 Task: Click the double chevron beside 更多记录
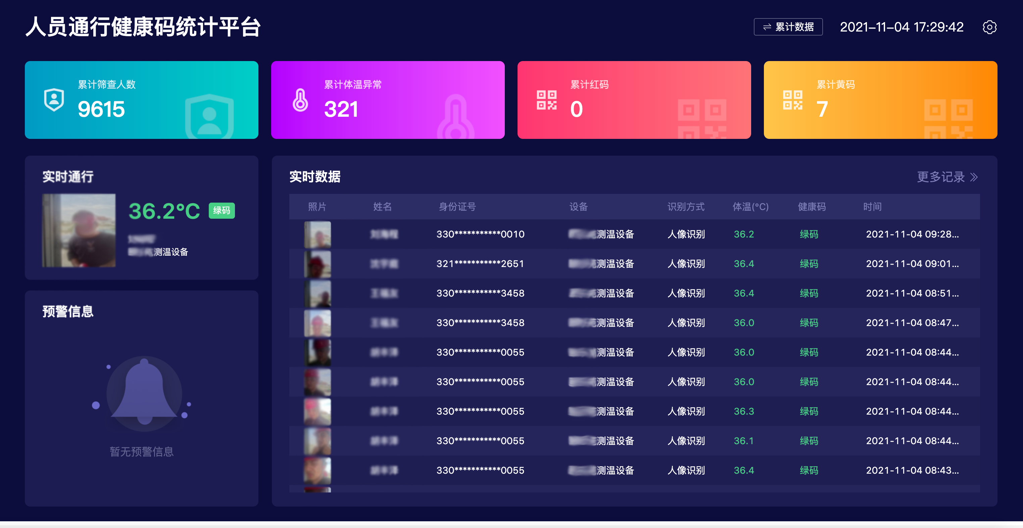point(974,177)
